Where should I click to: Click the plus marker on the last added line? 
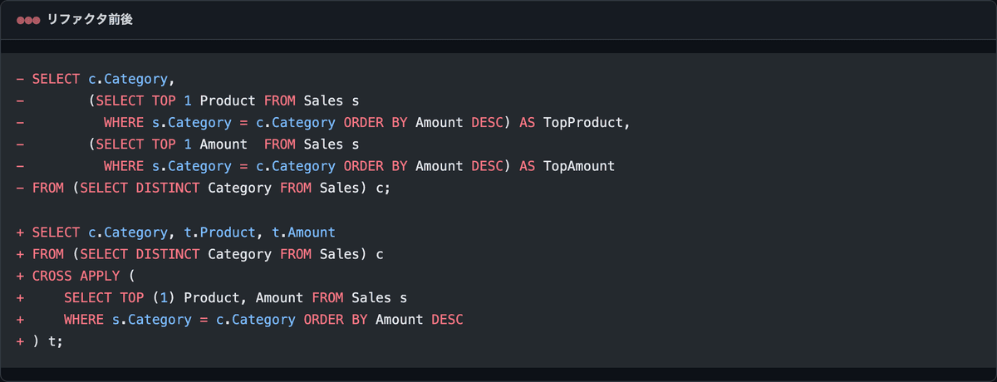point(20,340)
